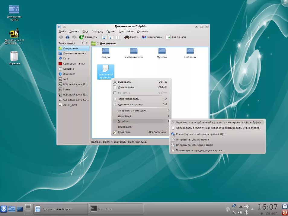Open the Переход menu
Viewport: 288px width, 216px height.
click(97, 31)
